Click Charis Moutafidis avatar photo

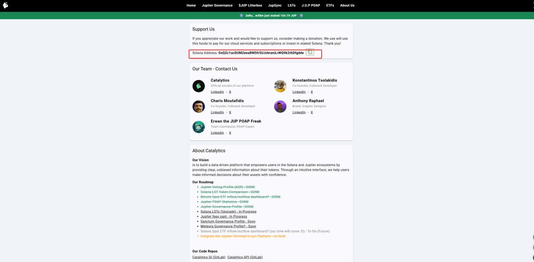pyautogui.click(x=198, y=106)
